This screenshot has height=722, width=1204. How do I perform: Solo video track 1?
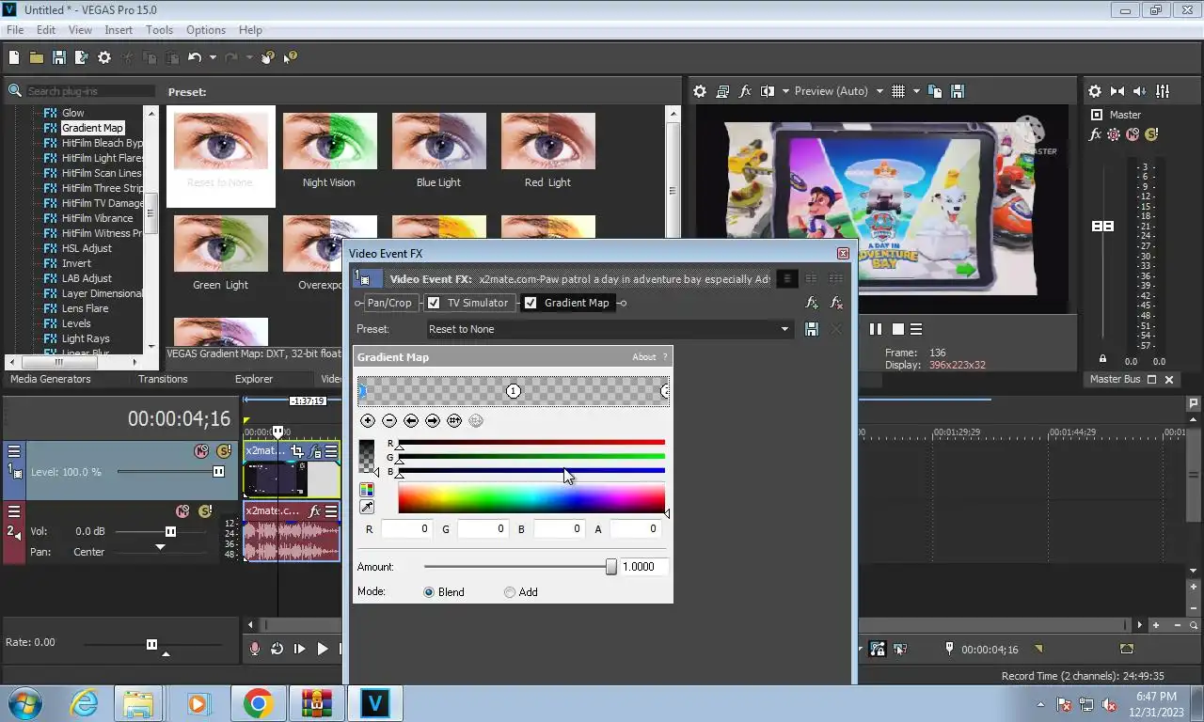(223, 451)
